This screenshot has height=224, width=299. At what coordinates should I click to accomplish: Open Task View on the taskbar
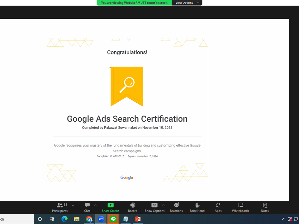point(52,219)
